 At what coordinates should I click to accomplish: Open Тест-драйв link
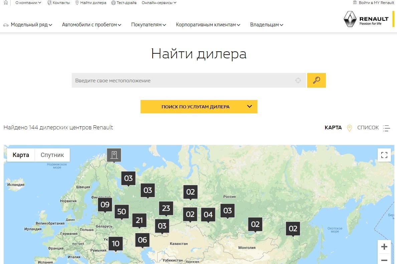[124, 3]
